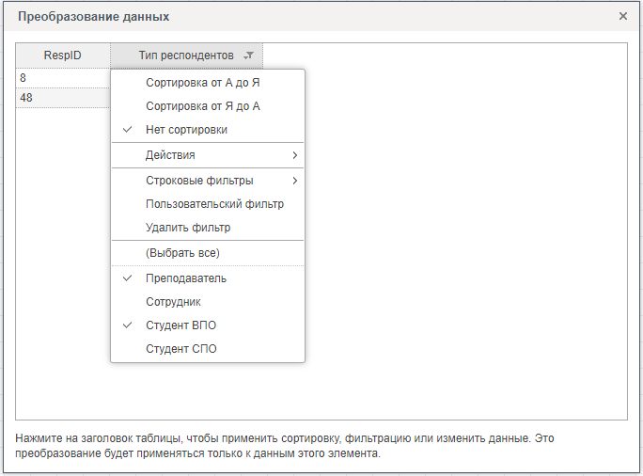The image size is (643, 476).
Task: Select the RespID cell with value 48
Action: tap(63, 98)
